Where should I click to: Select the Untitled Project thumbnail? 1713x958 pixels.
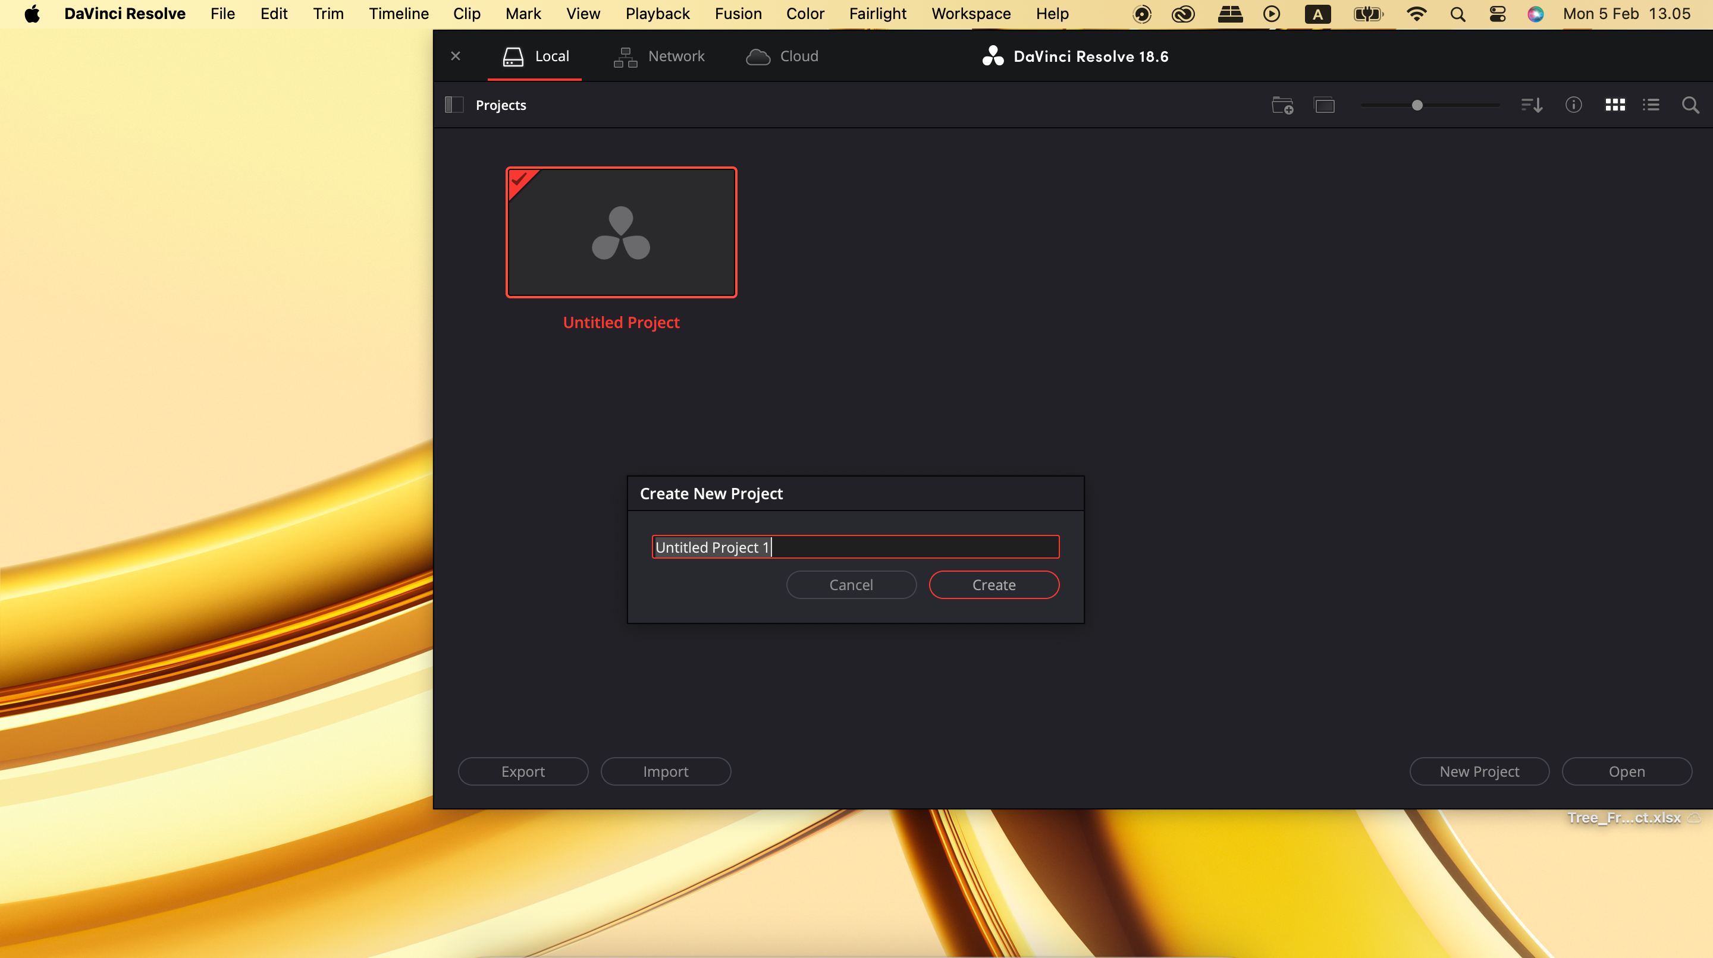[620, 232]
